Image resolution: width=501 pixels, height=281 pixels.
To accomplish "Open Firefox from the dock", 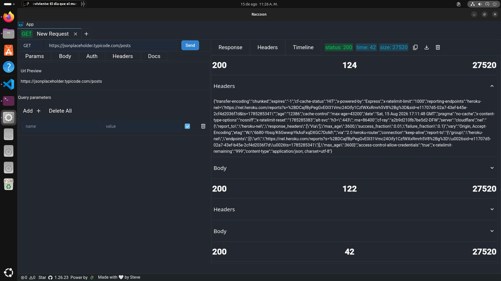I will [x=9, y=17].
